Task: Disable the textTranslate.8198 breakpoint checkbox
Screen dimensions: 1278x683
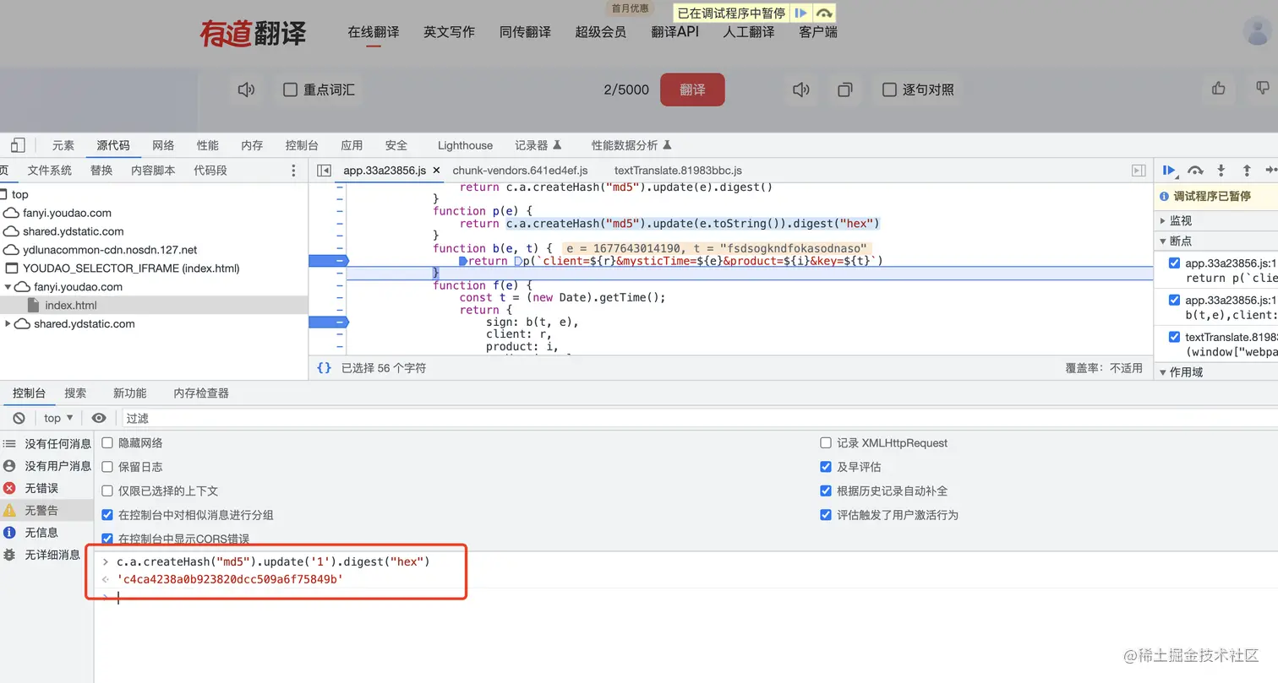Action: tap(1174, 337)
